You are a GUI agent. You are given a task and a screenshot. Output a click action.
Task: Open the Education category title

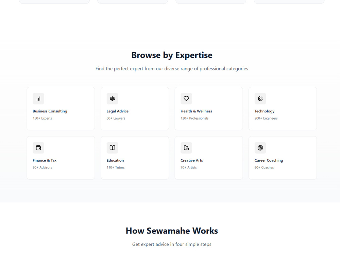pos(115,160)
